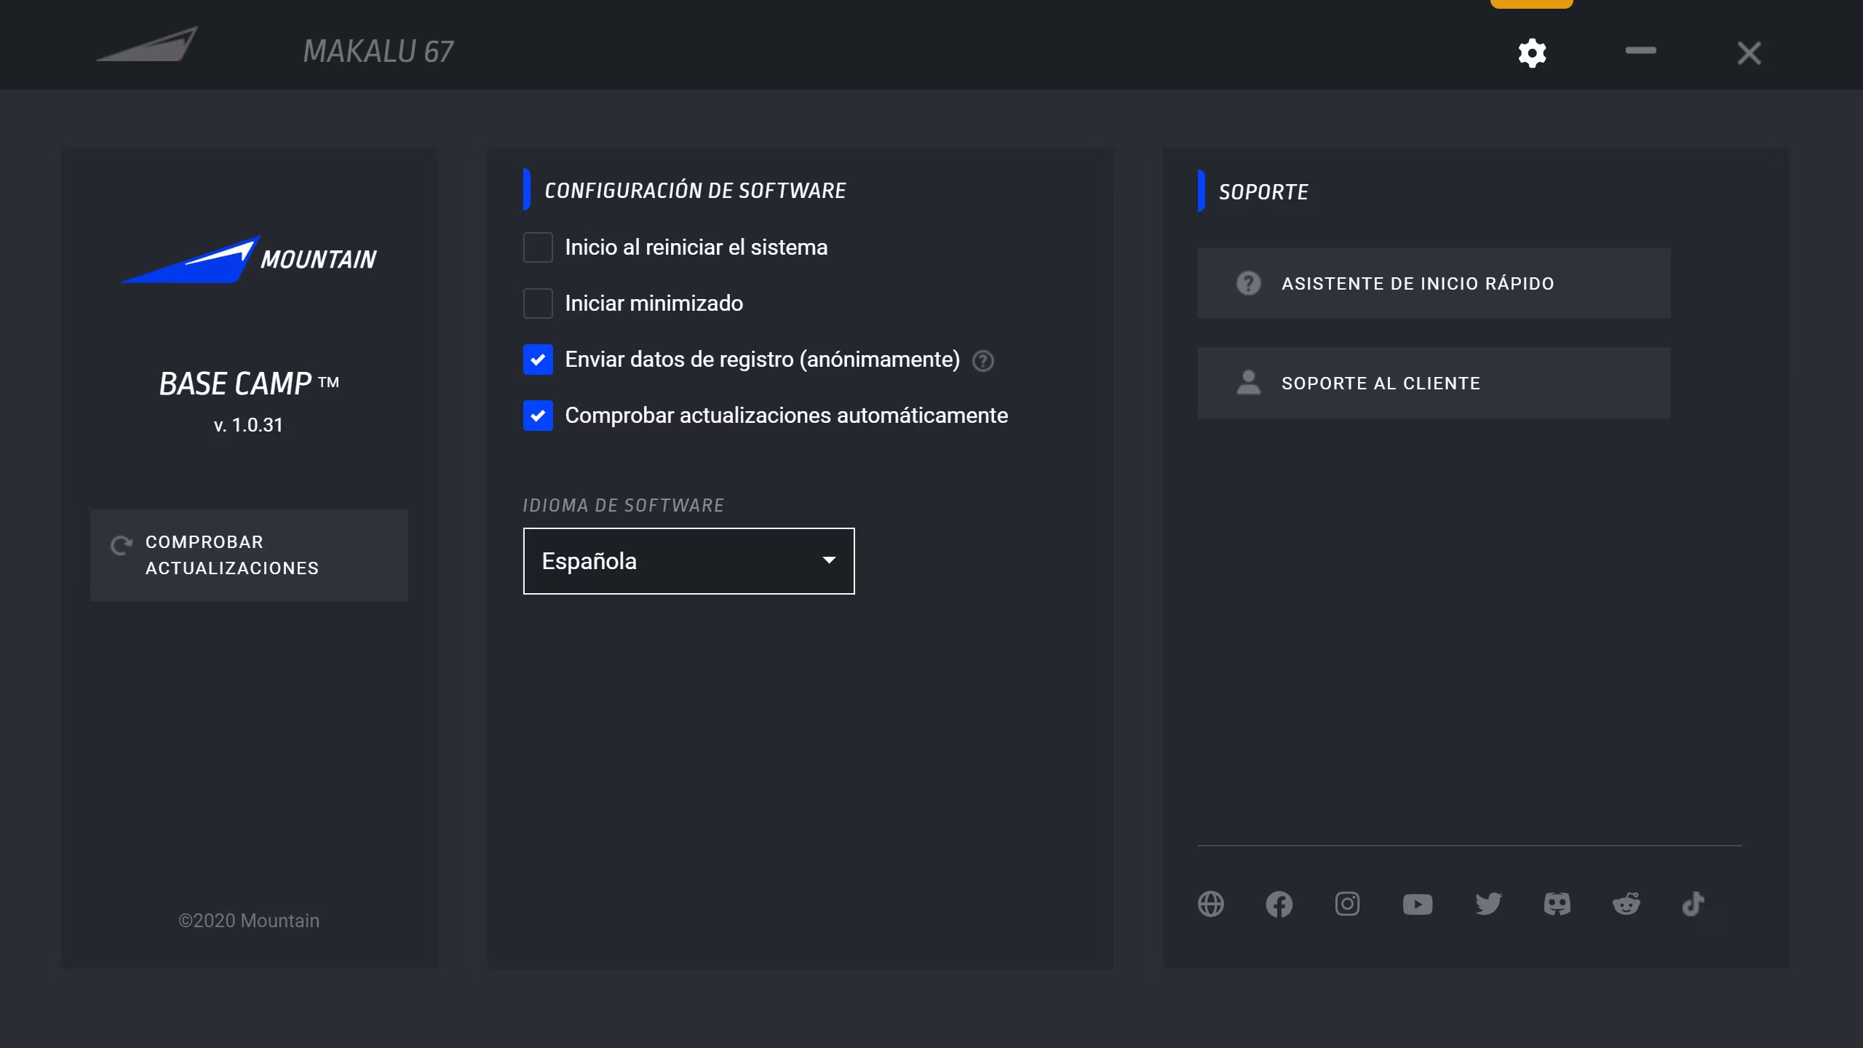
Task: Enable Inicio al reiniciar el sistema checkbox
Action: click(538, 247)
